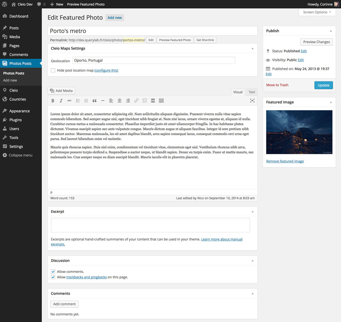Align text right

tap(128, 101)
